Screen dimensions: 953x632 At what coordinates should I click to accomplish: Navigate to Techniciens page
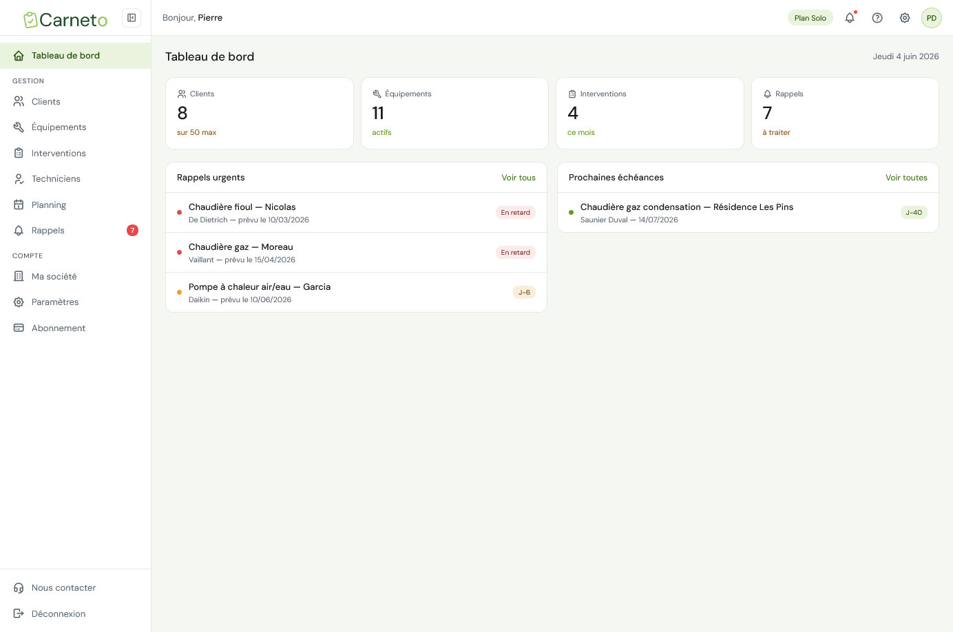75,179
